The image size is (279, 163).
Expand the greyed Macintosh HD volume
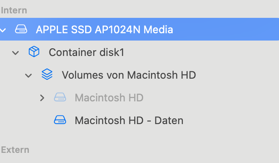42,98
